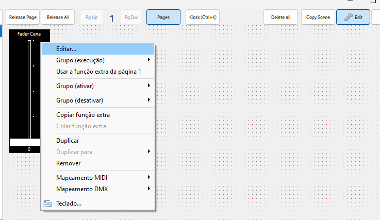Click Remover in the context menu
380x220 pixels.
(x=68, y=163)
